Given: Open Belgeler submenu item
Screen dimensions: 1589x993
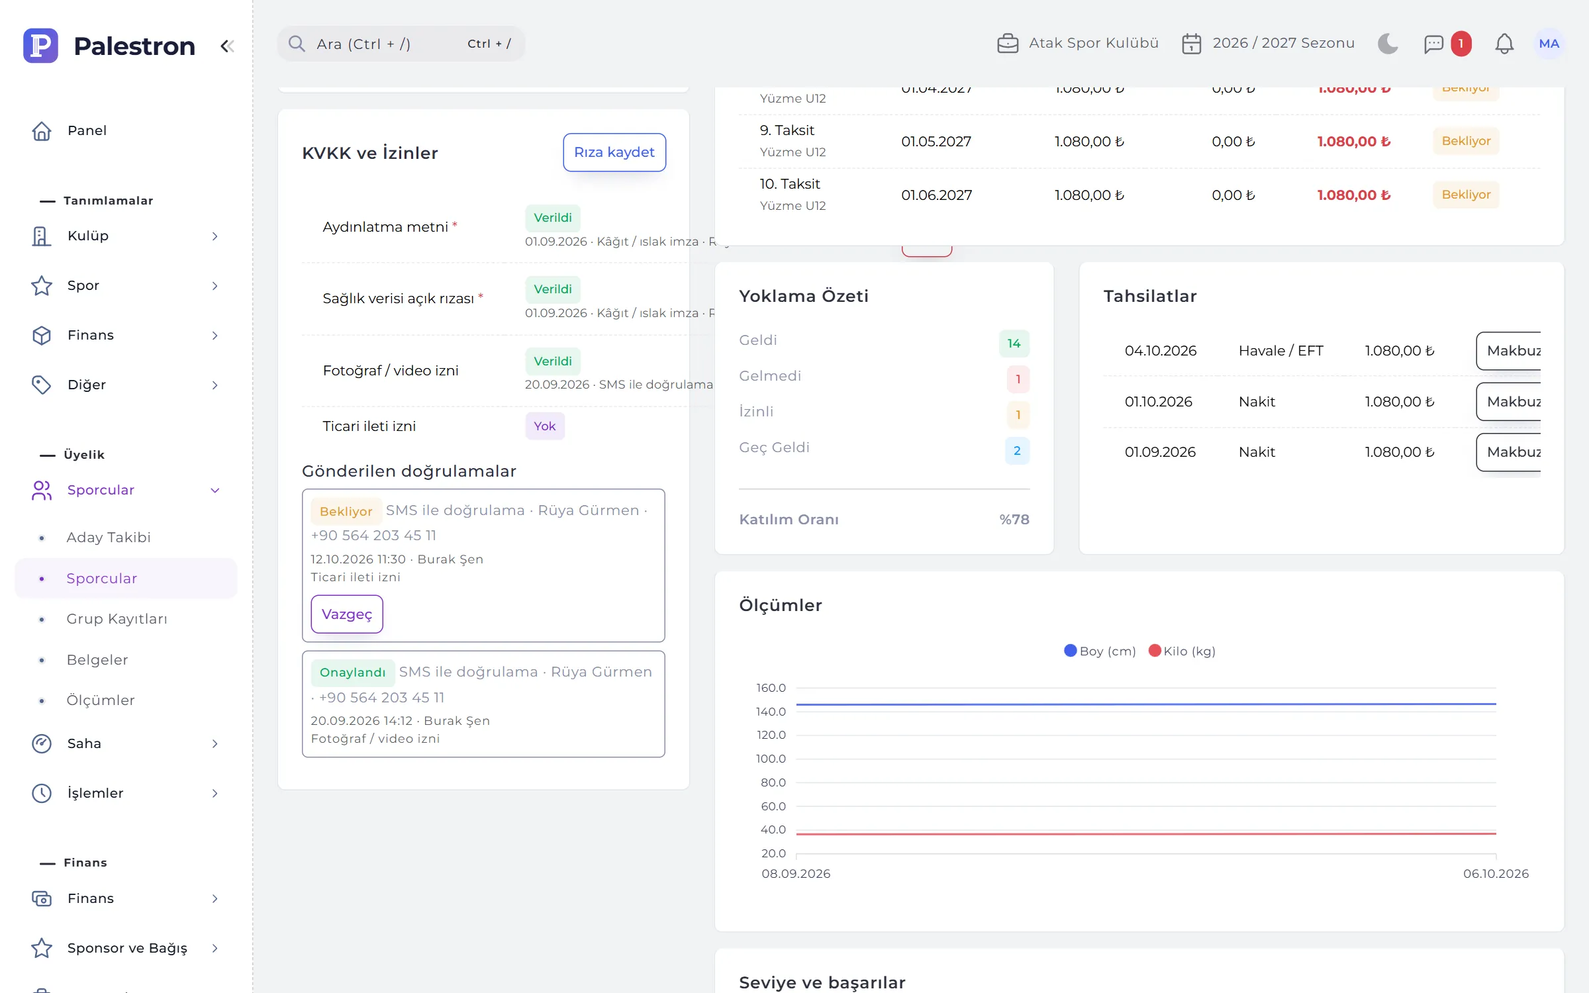Looking at the screenshot, I should [x=126, y=660].
